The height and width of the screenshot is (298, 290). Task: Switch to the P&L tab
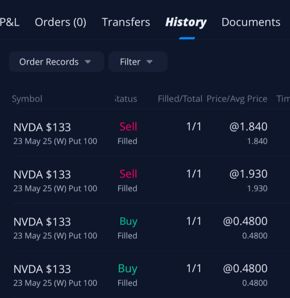click(x=9, y=22)
